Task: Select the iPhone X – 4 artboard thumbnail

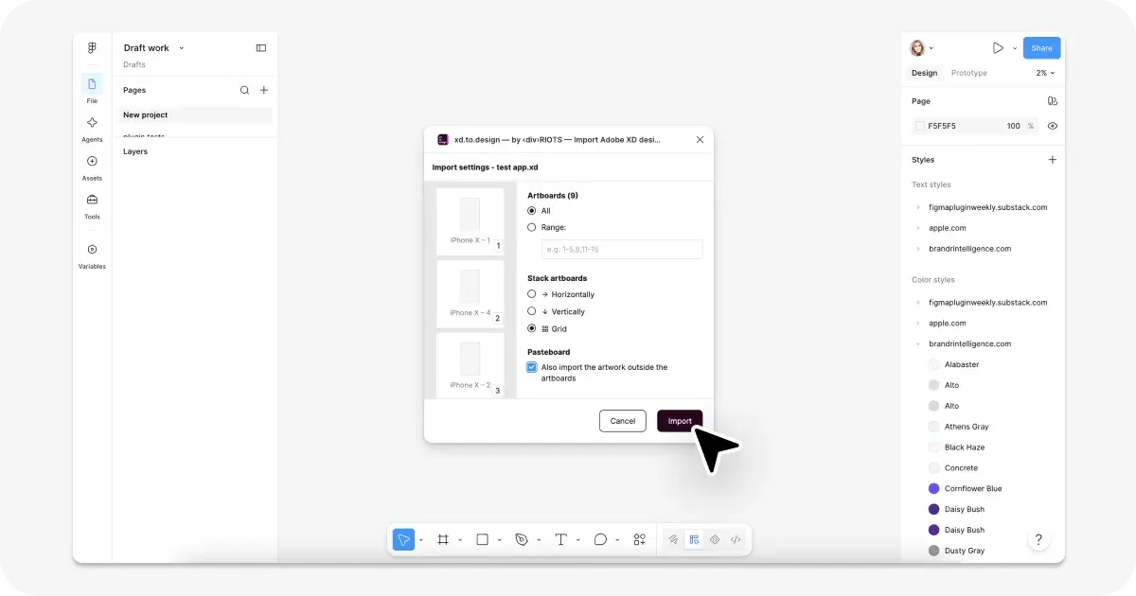Action: coord(470,293)
